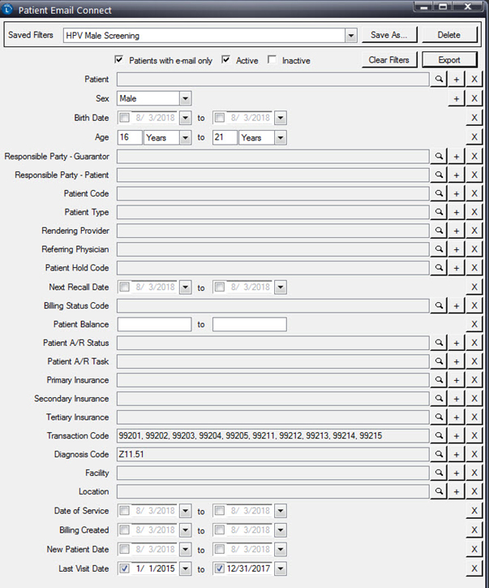Open the Sex dropdown showing Male

(186, 98)
